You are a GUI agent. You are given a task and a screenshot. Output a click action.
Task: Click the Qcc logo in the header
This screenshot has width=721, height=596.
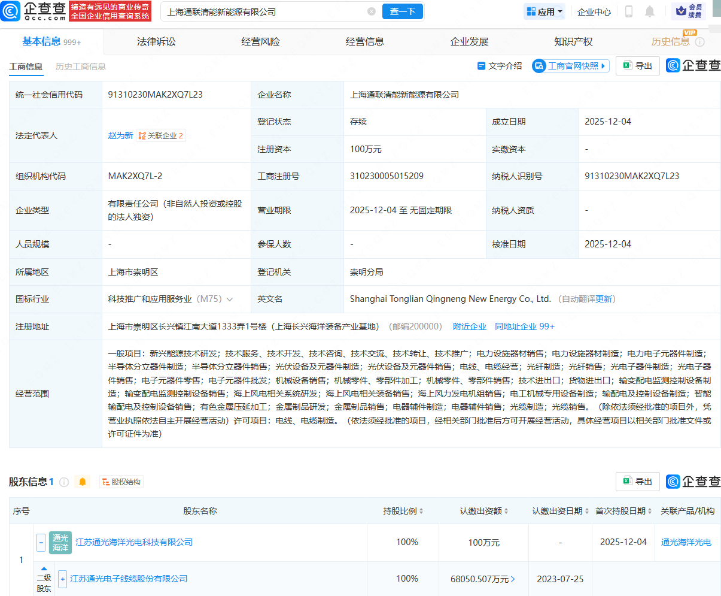point(34,11)
